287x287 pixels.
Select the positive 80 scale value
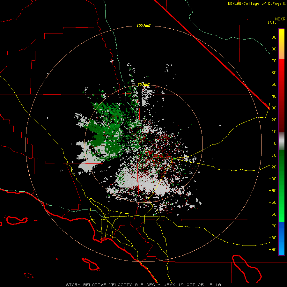click(x=274, y=49)
